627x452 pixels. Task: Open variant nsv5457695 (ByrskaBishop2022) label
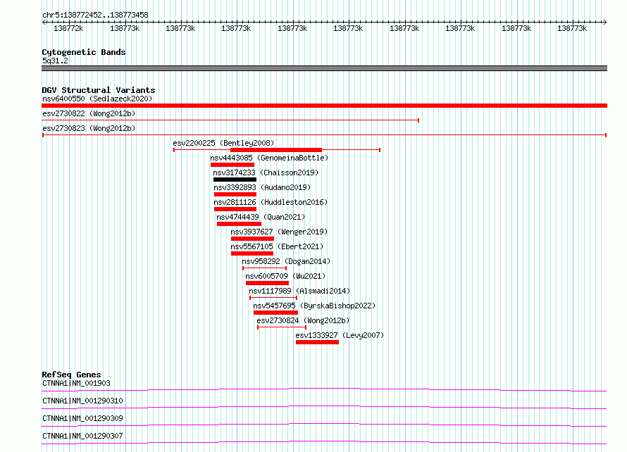[314, 306]
